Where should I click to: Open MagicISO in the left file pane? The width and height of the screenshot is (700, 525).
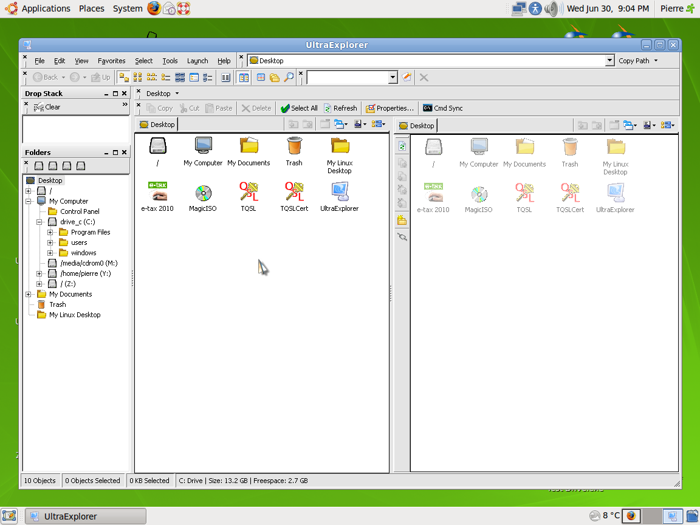(x=204, y=193)
